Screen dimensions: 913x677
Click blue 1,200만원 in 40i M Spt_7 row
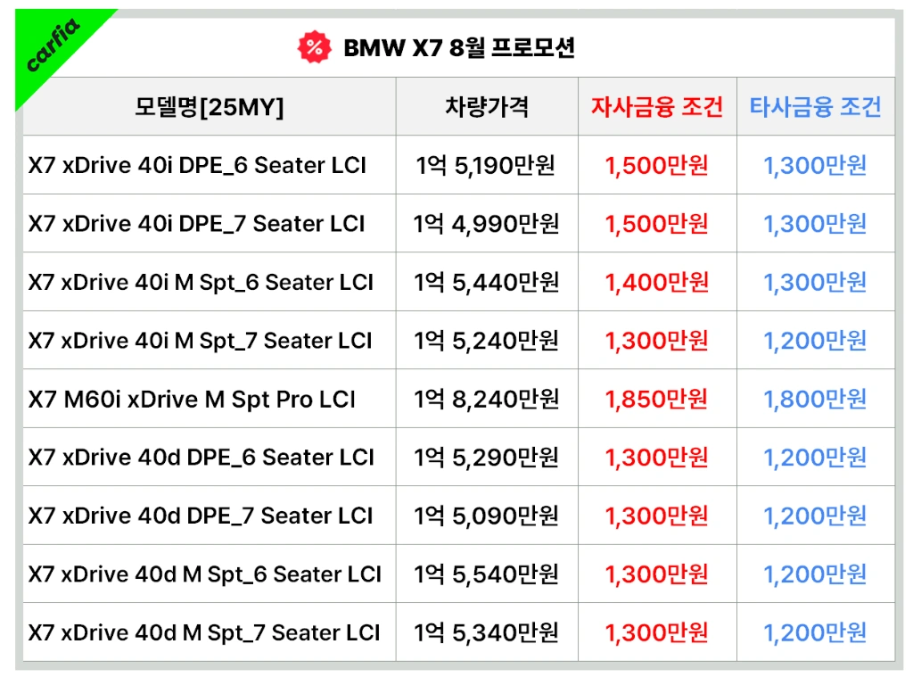(815, 340)
